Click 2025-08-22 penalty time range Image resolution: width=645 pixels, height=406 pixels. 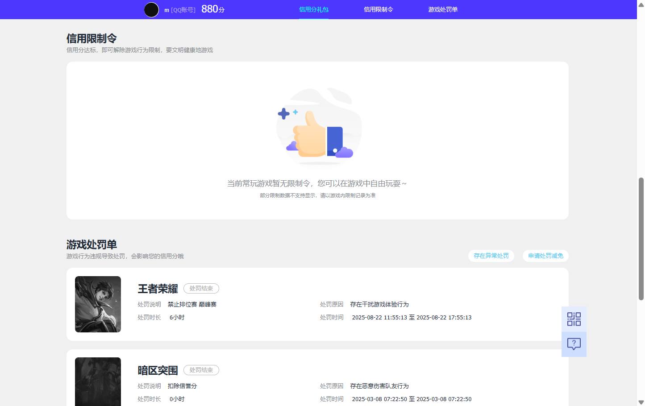(412, 318)
